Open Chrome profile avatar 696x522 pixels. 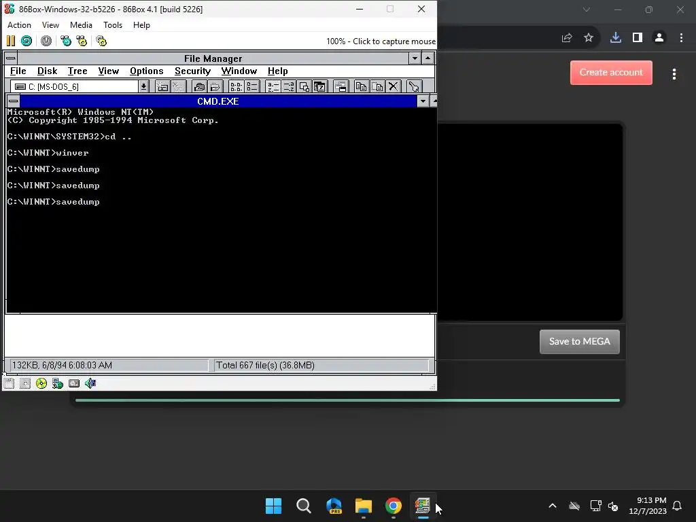pos(659,38)
